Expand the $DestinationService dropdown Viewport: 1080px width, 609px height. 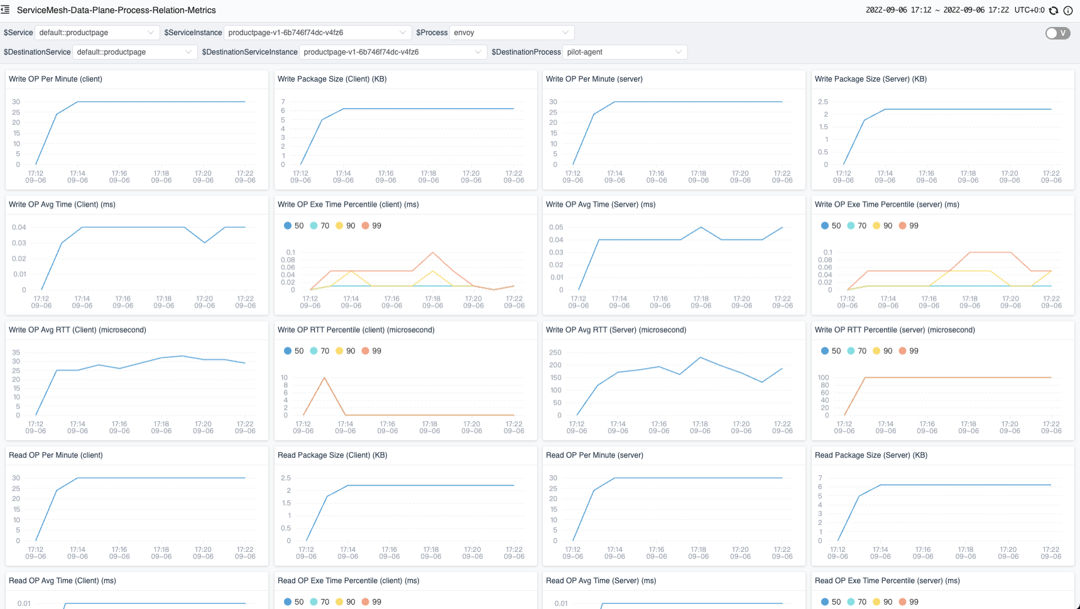click(134, 52)
